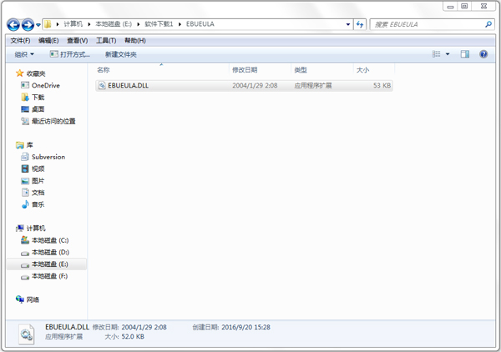Change view with the view mode icon
This screenshot has width=501, height=352.
tap(436, 54)
